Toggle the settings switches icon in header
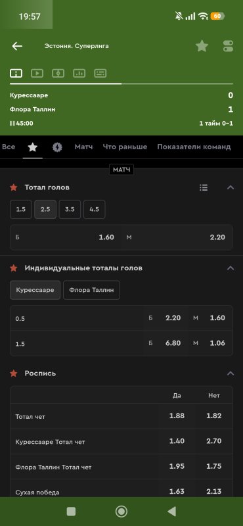The height and width of the screenshot is (526, 243). (229, 46)
